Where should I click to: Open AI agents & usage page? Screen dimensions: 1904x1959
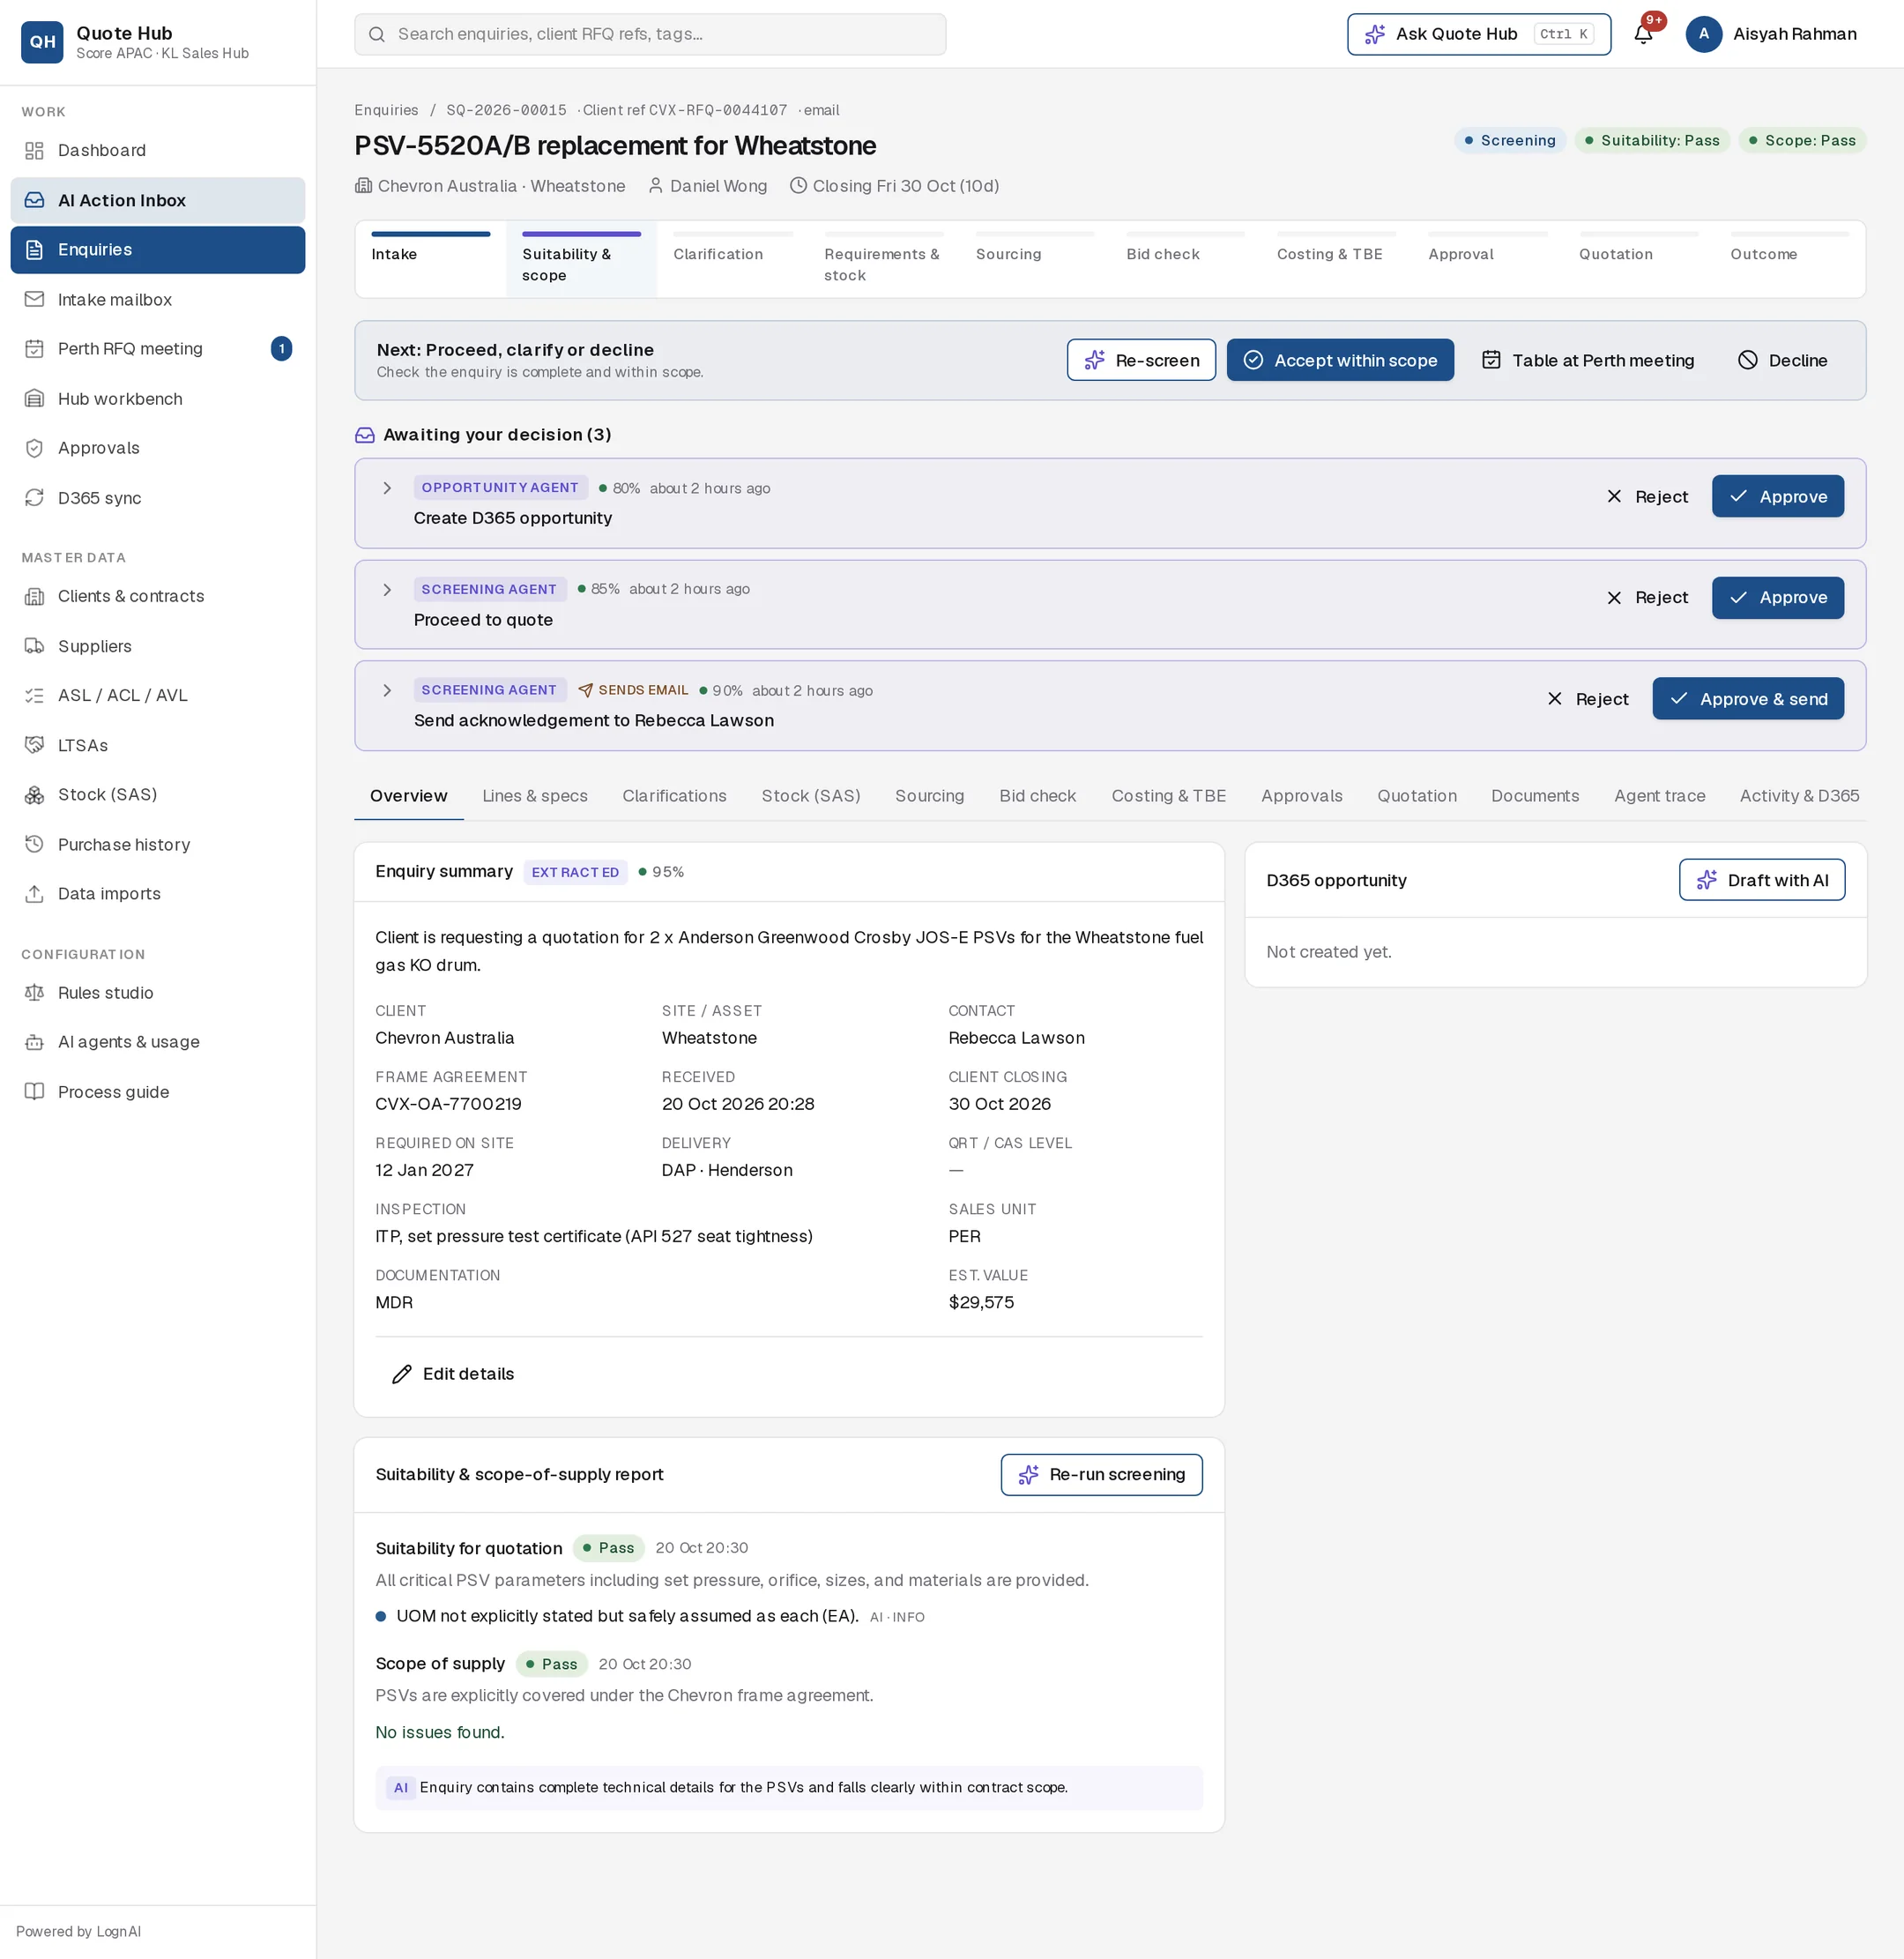tap(158, 1042)
